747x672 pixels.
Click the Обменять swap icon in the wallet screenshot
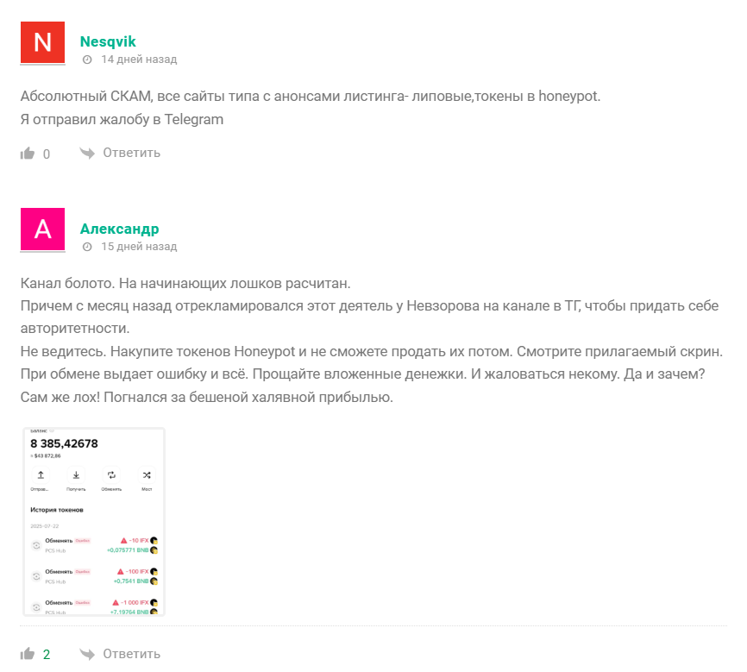click(x=111, y=475)
